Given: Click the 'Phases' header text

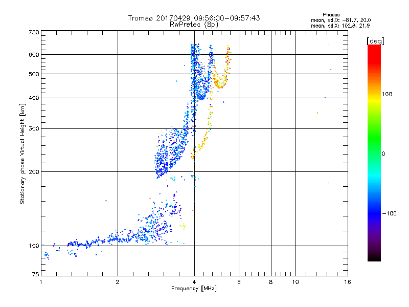Looking at the screenshot, I should (x=331, y=15).
